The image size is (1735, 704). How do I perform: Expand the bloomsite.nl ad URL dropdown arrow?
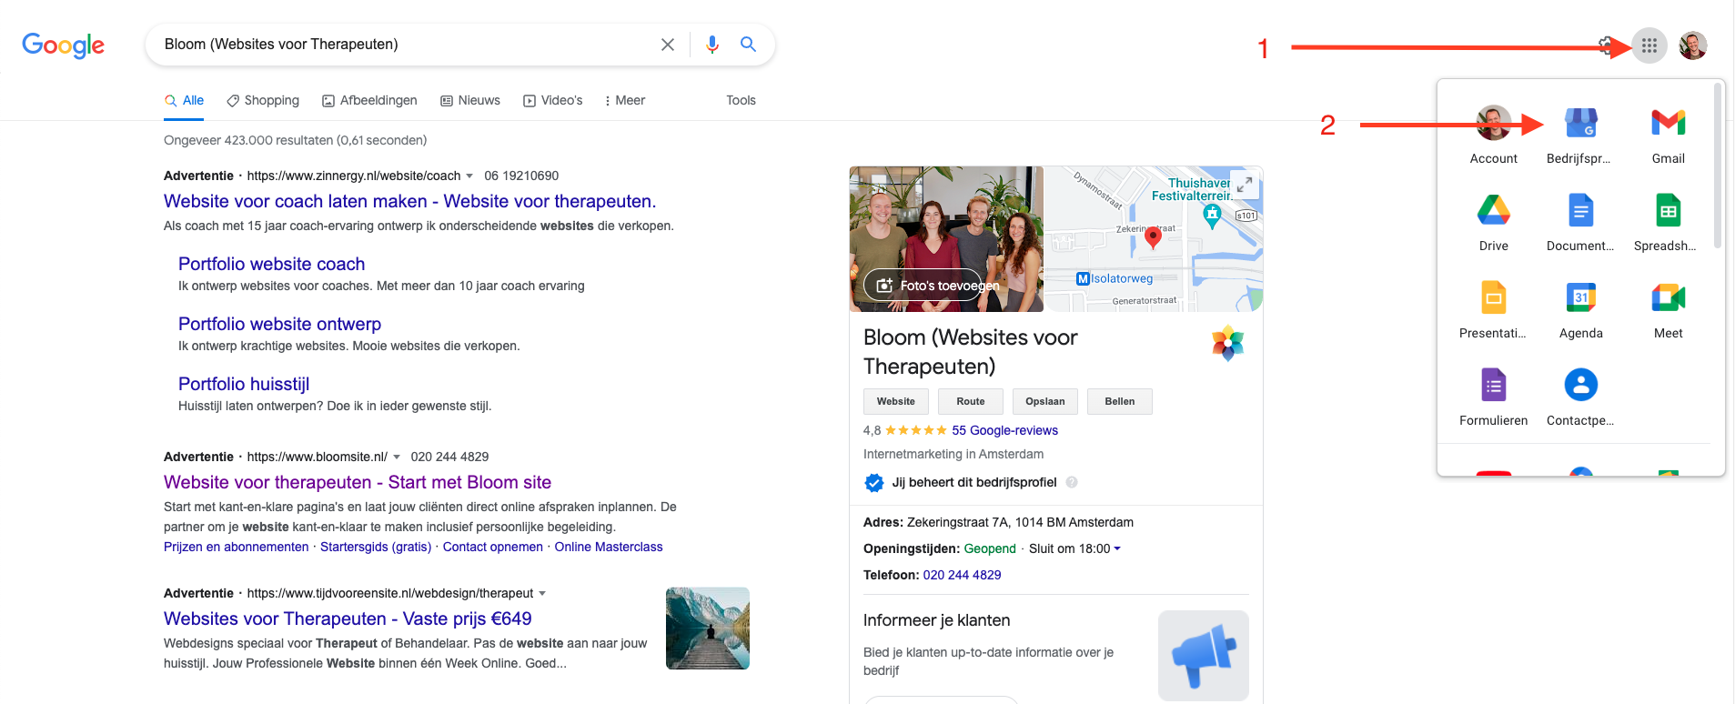pos(397,457)
